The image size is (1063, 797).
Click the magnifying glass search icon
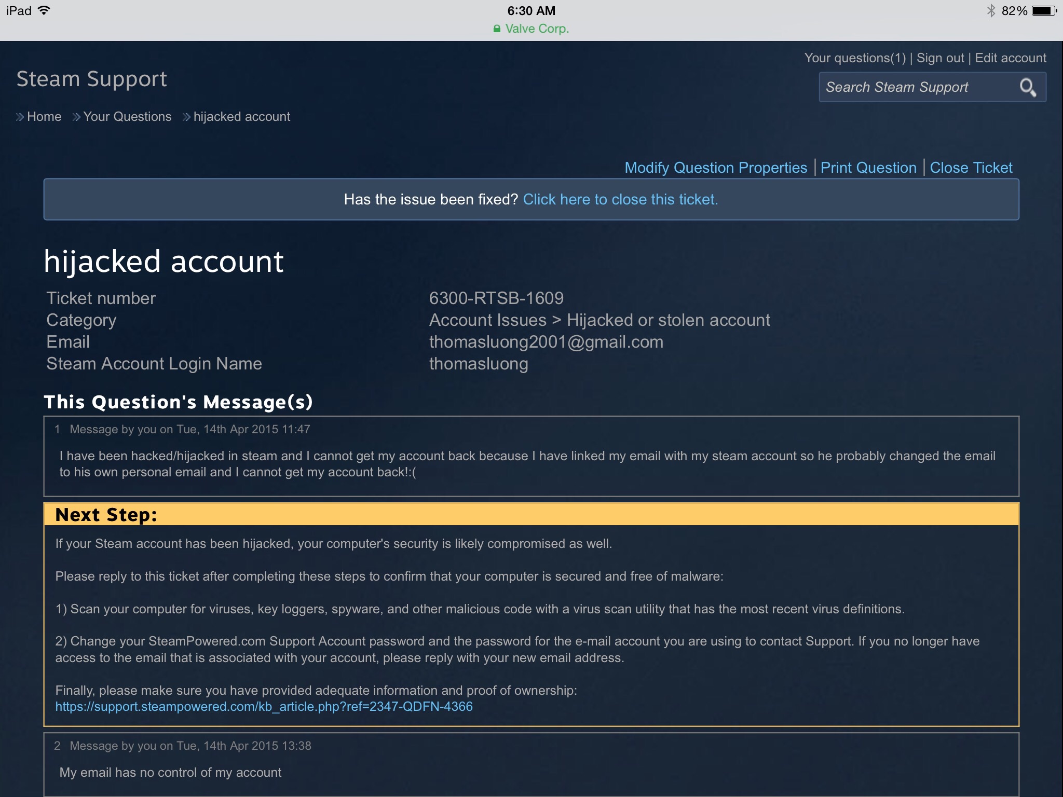pos(1028,88)
